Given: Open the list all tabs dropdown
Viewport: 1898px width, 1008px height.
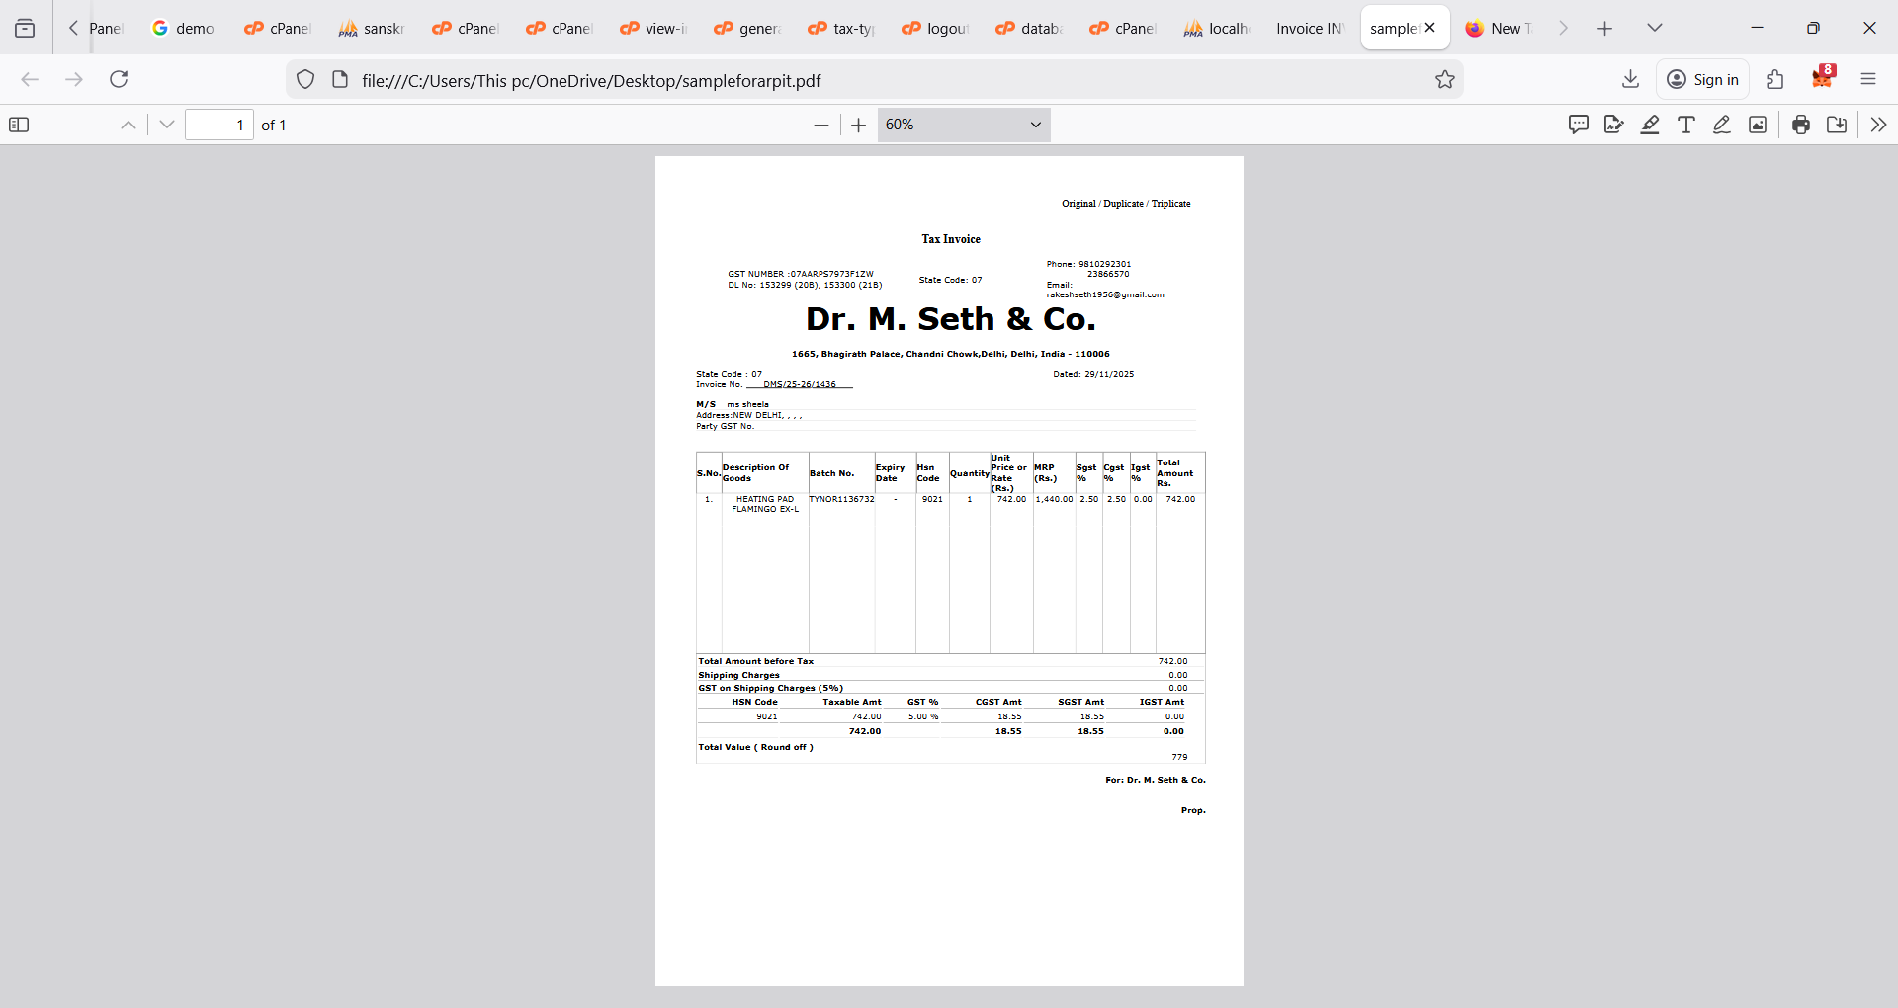Looking at the screenshot, I should [1654, 28].
